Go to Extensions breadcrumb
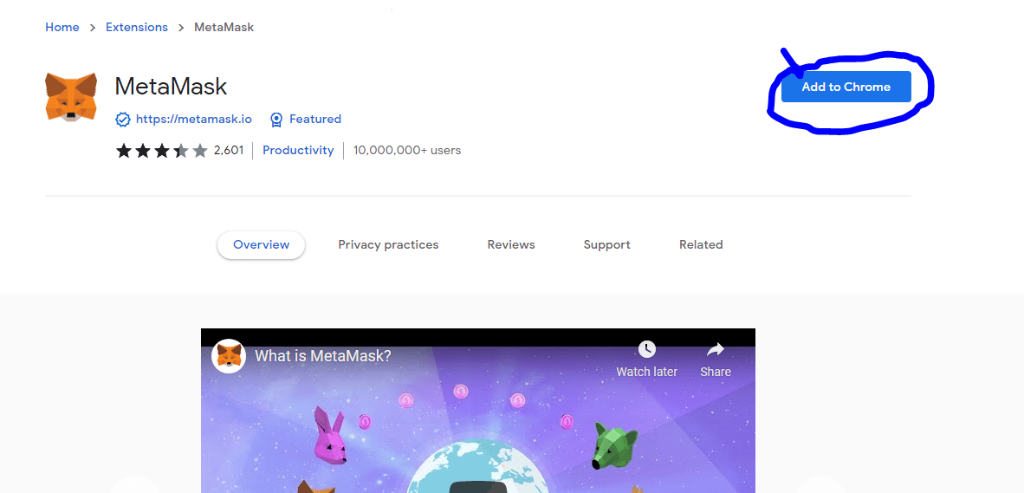Viewport: 1024px width, 493px height. 137,28
